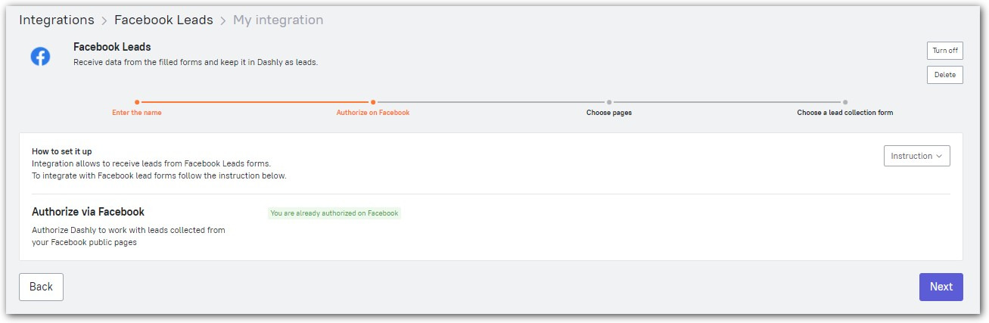Click the 'Authorize Dashly to work with leads' text
Image resolution: width=989 pixels, height=323 pixels.
pyautogui.click(x=129, y=236)
